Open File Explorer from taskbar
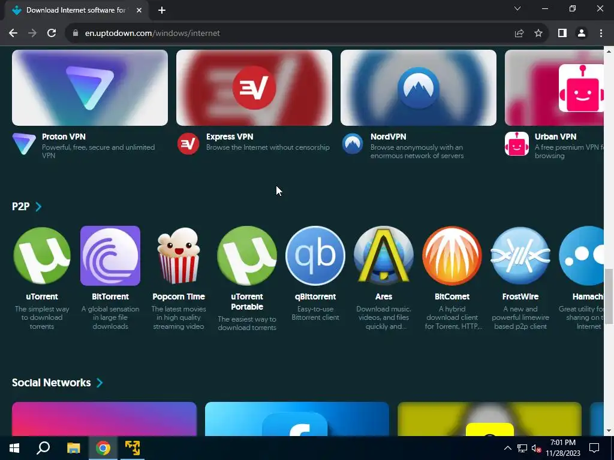 (73, 448)
